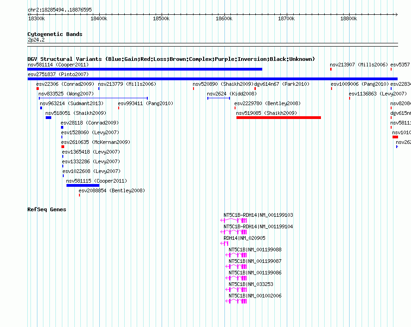The height and width of the screenshot is (327, 411).
Task: Open the nsv581115 (Cooper2011) label
Action: [97, 181]
